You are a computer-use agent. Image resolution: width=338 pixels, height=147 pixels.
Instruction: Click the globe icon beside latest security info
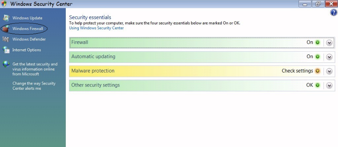coord(6,64)
